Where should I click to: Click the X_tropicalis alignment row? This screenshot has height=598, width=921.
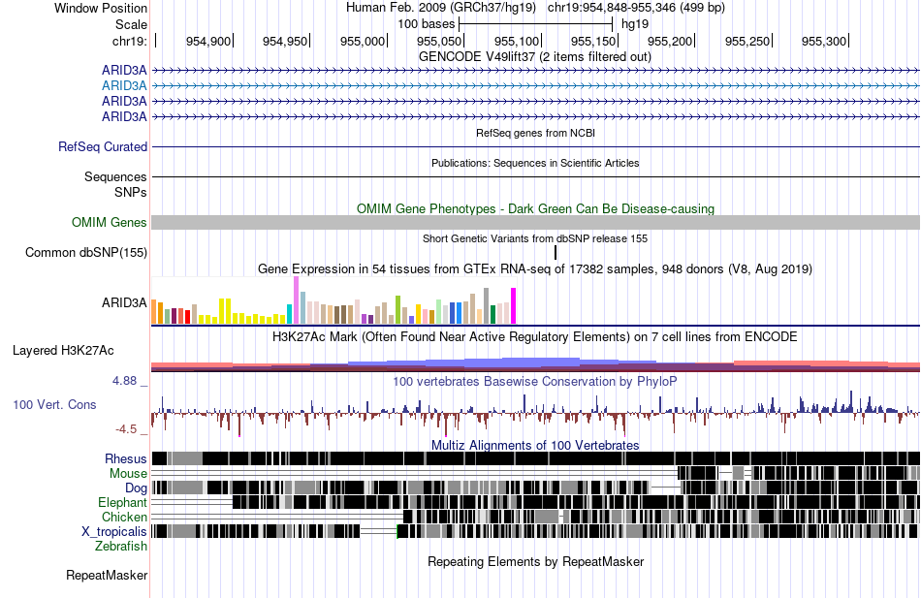(536, 532)
